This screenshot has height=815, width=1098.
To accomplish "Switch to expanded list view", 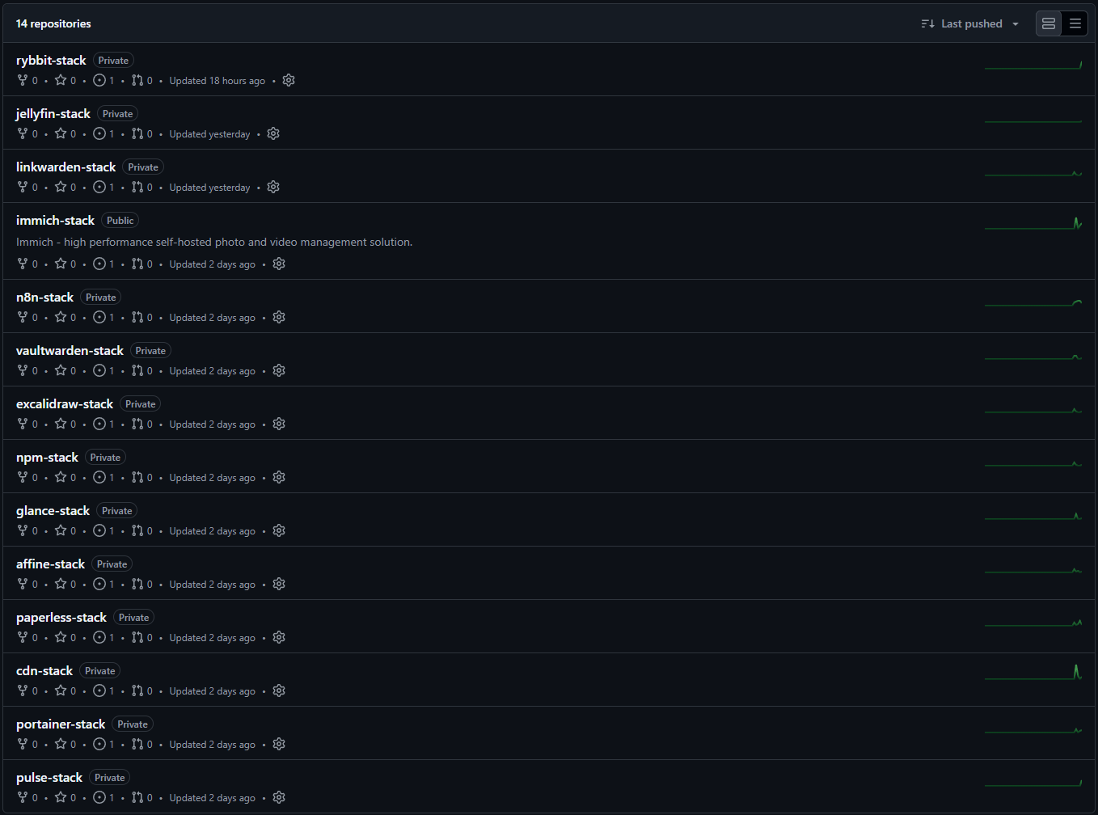I will [x=1049, y=23].
